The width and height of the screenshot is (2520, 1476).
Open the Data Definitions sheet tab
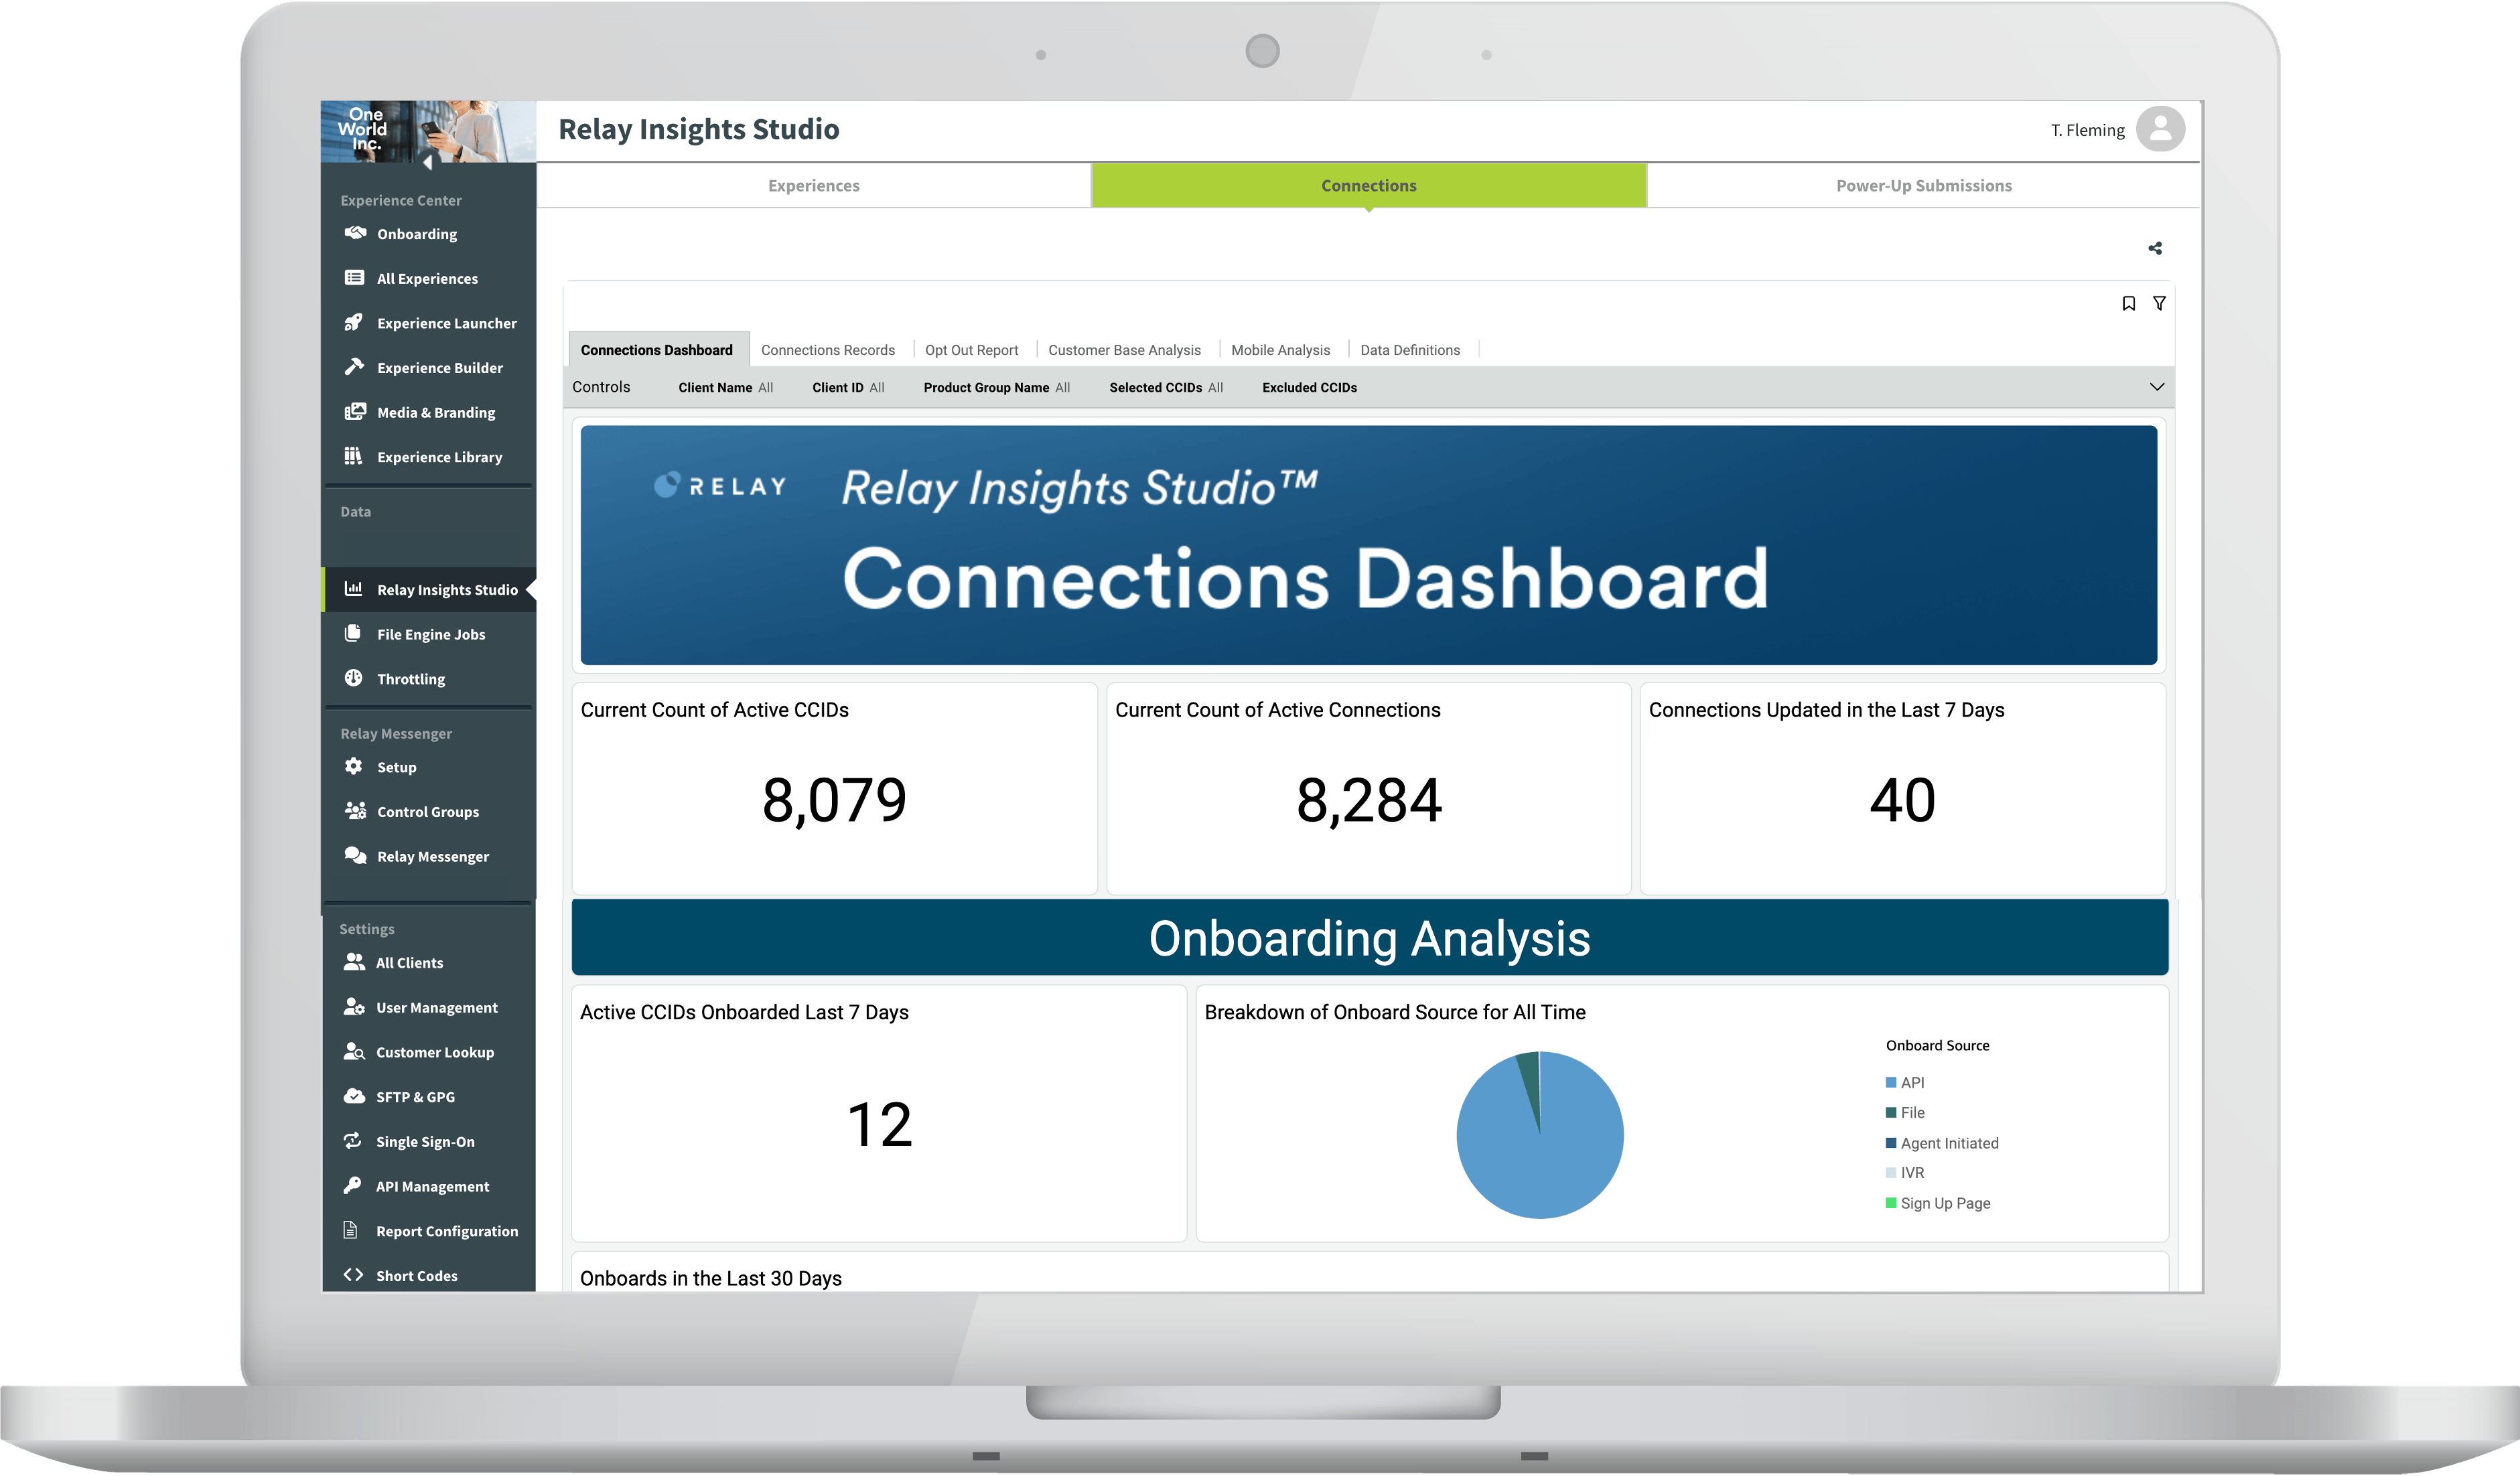coord(1410,350)
